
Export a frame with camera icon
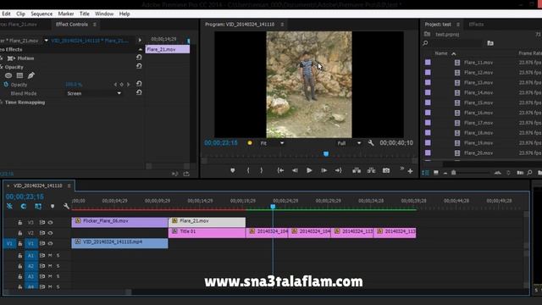pos(386,170)
